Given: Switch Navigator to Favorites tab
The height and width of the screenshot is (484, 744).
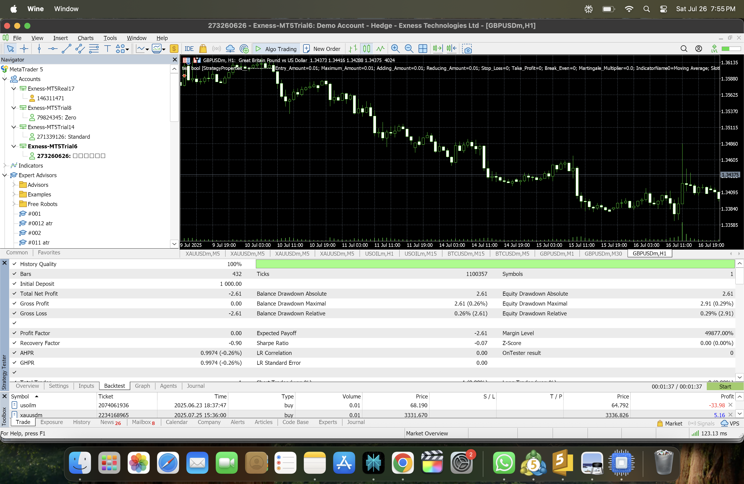Looking at the screenshot, I should click(x=49, y=252).
